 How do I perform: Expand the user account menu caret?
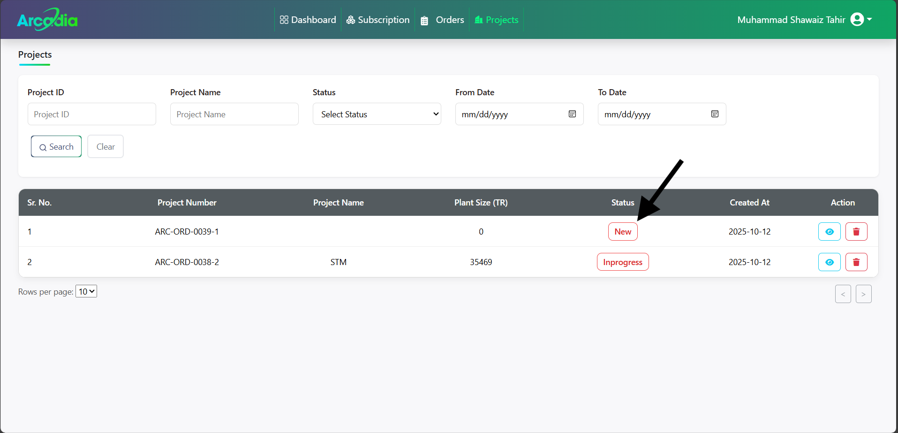869,20
